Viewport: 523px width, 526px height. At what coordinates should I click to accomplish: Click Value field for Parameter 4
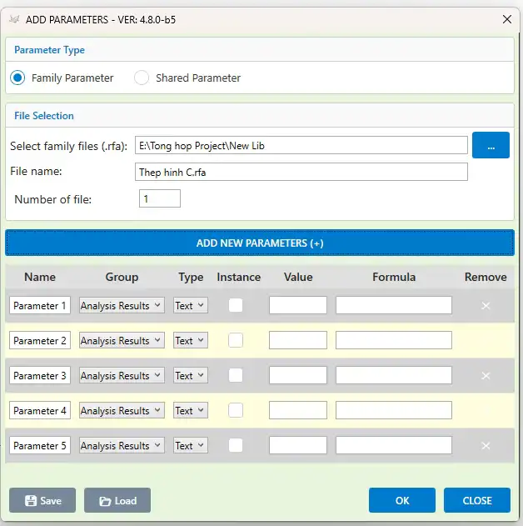[298, 410]
